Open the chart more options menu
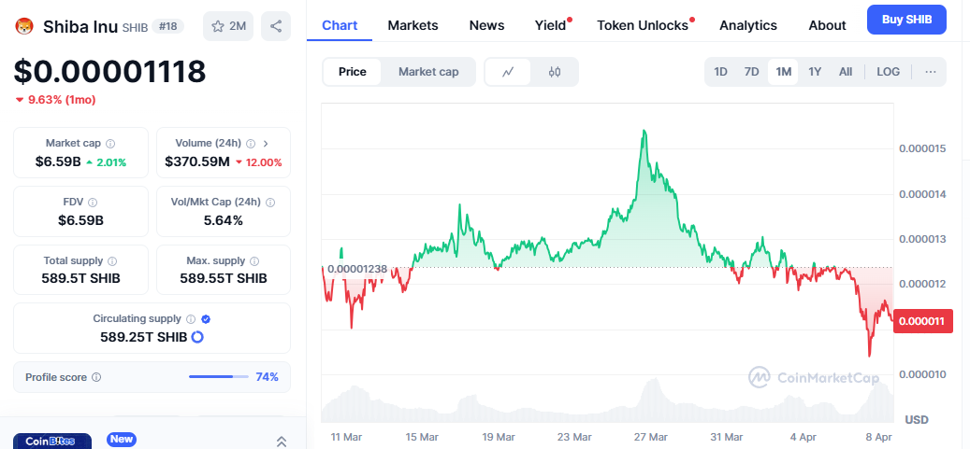This screenshot has width=970, height=449. pos(931,72)
